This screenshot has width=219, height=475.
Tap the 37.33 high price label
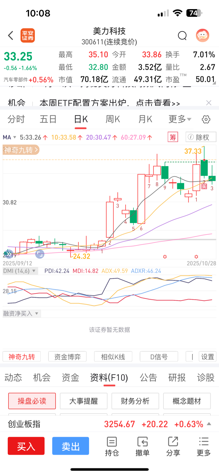coord(193,151)
